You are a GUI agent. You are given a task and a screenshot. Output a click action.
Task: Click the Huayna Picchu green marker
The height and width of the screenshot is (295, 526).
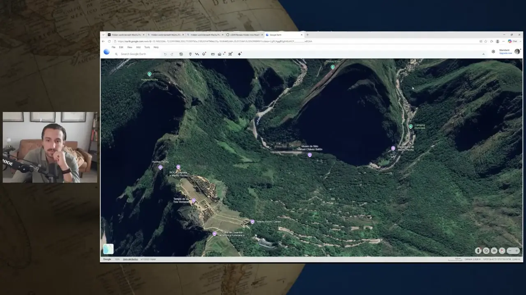(x=150, y=74)
